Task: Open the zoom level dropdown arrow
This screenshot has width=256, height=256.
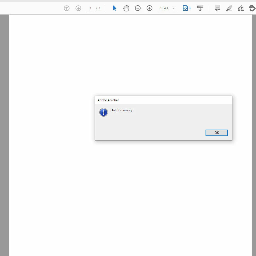Action: tap(174, 8)
